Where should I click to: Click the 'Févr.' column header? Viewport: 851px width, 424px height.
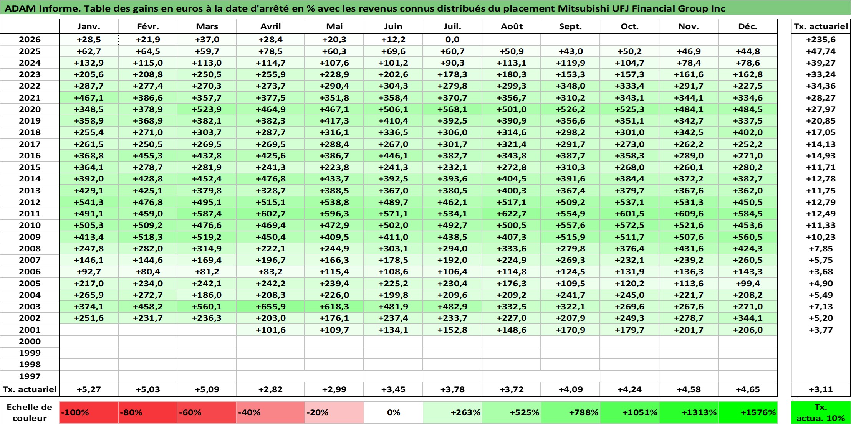tap(148, 26)
